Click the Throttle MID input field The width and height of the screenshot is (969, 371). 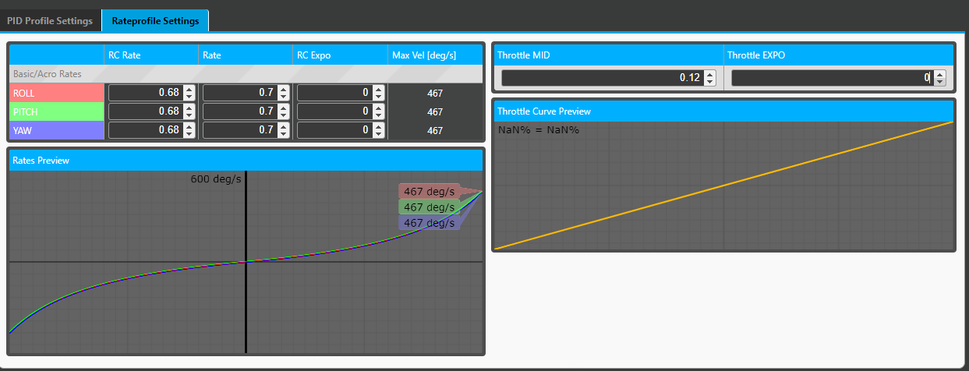tap(602, 78)
